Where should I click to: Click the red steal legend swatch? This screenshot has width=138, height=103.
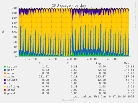[5, 90]
